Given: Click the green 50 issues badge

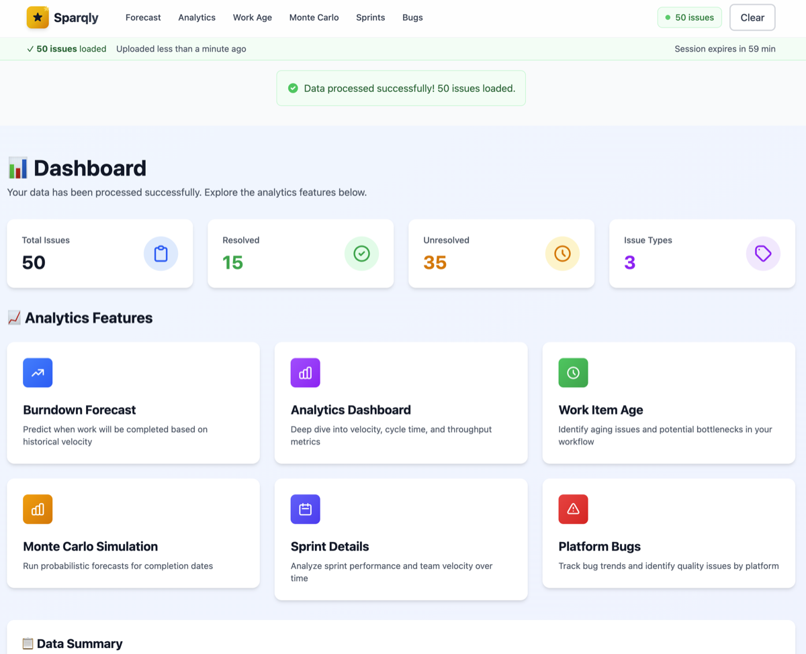Looking at the screenshot, I should click(689, 17).
